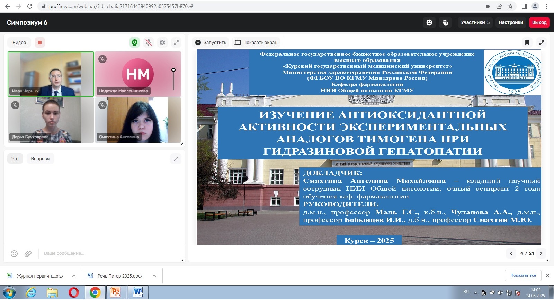Open emoji picker in chat input

coord(14,254)
